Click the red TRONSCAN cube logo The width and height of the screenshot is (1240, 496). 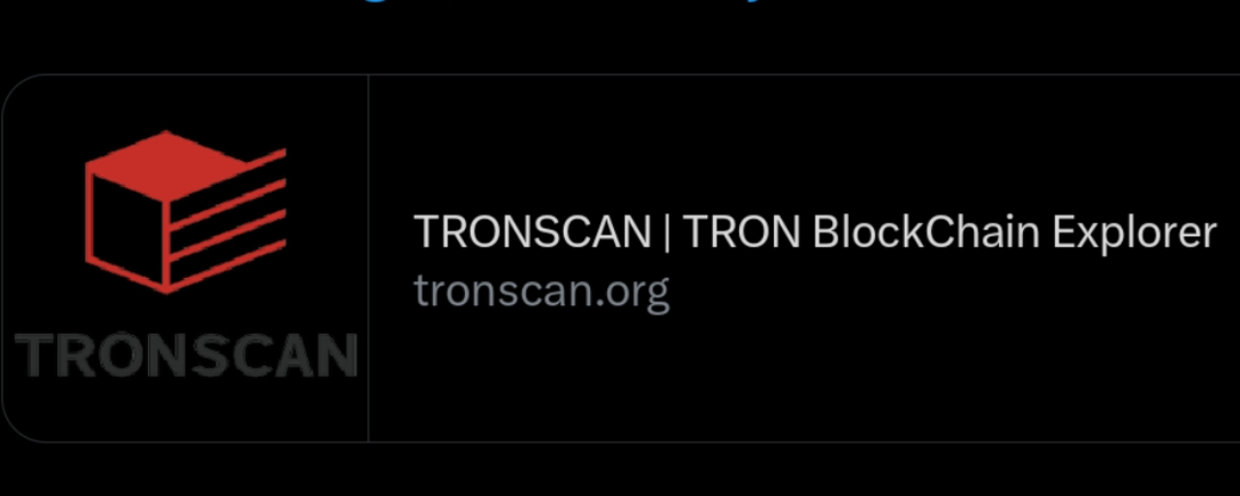tap(185, 211)
